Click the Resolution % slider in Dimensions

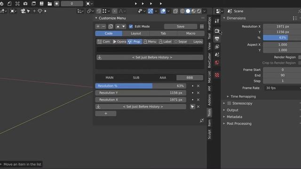[x=282, y=38]
